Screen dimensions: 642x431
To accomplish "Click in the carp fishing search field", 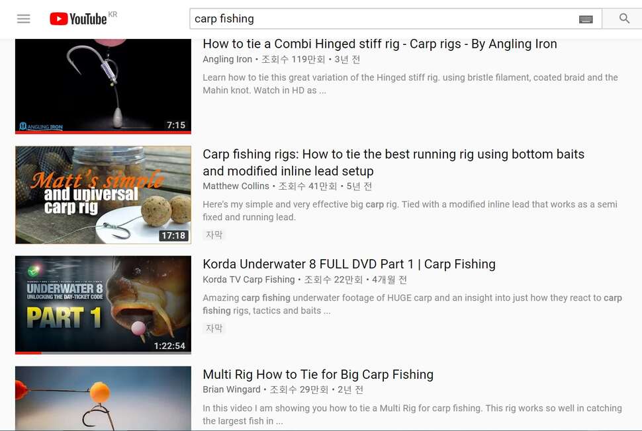I will point(384,19).
